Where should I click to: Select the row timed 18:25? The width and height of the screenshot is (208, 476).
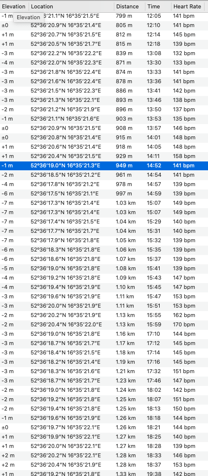[x=104, y=437]
